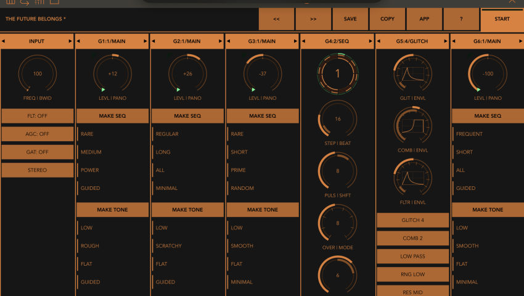Click the FLTR | ENVL envelope dial

click(x=412, y=178)
